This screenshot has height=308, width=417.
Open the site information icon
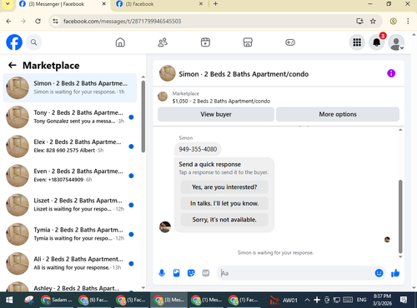[x=55, y=21]
